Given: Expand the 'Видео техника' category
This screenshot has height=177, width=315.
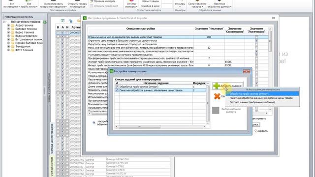Looking at the screenshot, I should pyautogui.click(x=8, y=32).
